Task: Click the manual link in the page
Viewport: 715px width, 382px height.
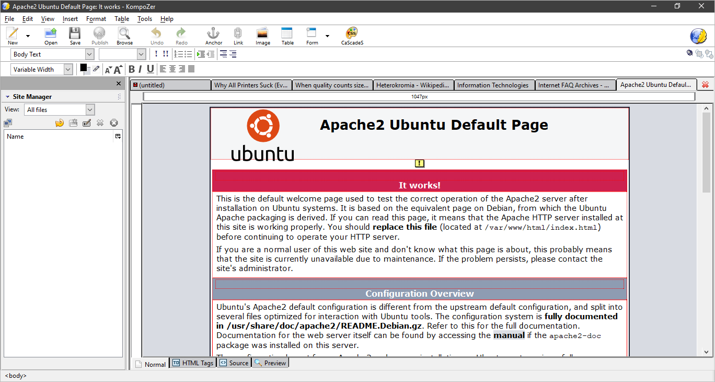Action: click(509, 335)
